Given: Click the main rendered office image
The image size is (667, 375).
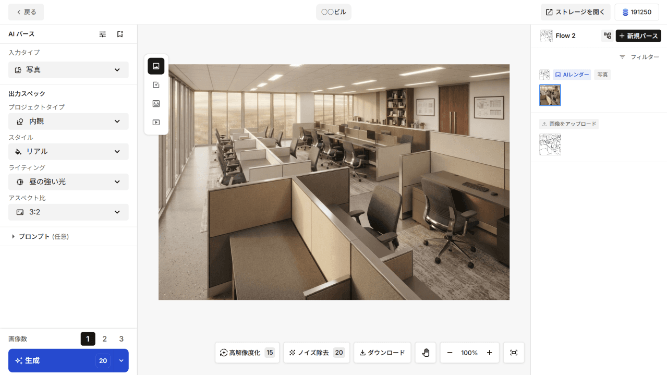Looking at the screenshot, I should [x=334, y=182].
